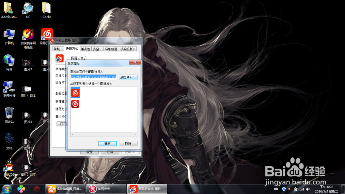The image size is (345, 194).
Task: Select 计算机 desktop icon
Action: point(9,37)
